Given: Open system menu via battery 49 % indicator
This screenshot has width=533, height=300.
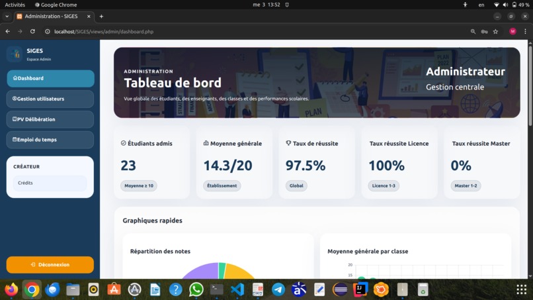Looking at the screenshot, I should click(520, 5).
